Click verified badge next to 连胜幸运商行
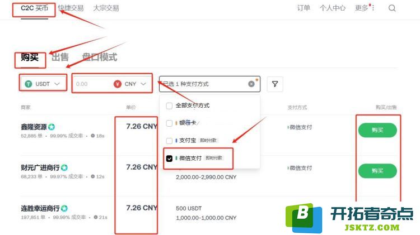This screenshot has width=420, height=235. [x=64, y=208]
